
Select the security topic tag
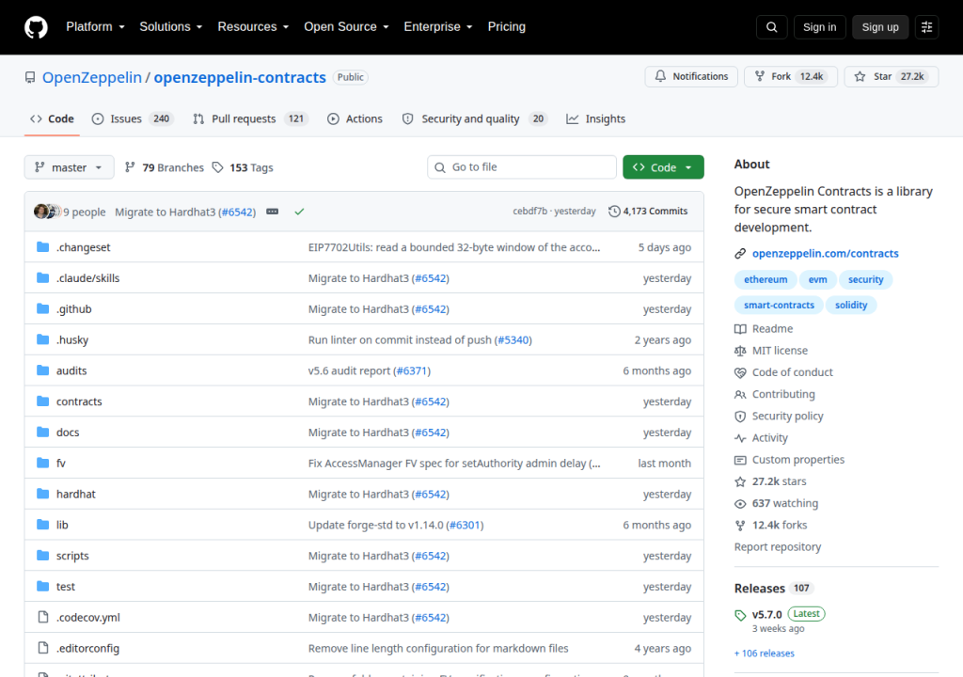(x=865, y=279)
